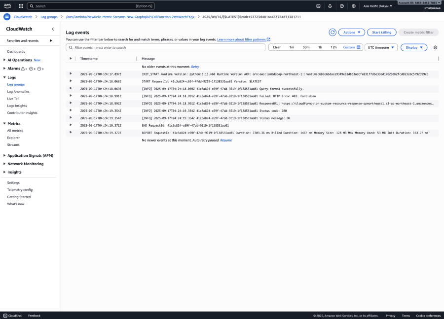
Task: Click the Timestamp column header
Action: click(x=89, y=59)
